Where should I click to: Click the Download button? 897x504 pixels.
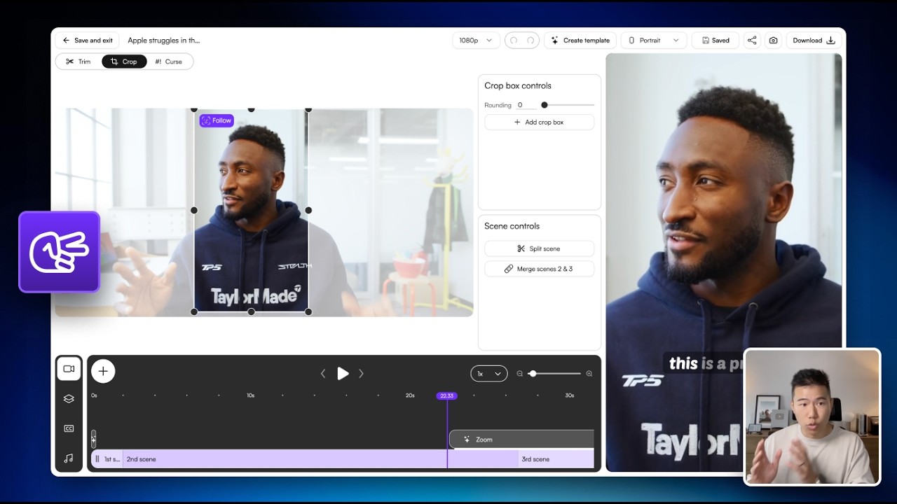tap(814, 41)
